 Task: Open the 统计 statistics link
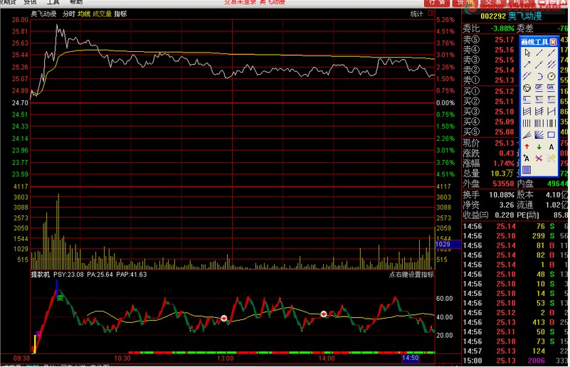[416, 14]
